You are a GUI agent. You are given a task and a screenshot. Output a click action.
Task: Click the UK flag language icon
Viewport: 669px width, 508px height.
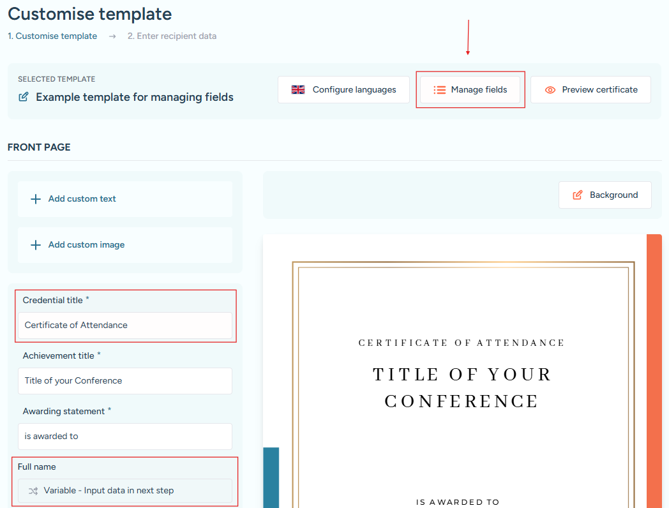click(x=298, y=90)
